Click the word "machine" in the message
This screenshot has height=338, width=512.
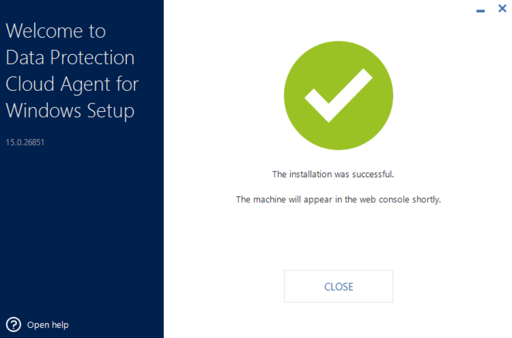[269, 200]
